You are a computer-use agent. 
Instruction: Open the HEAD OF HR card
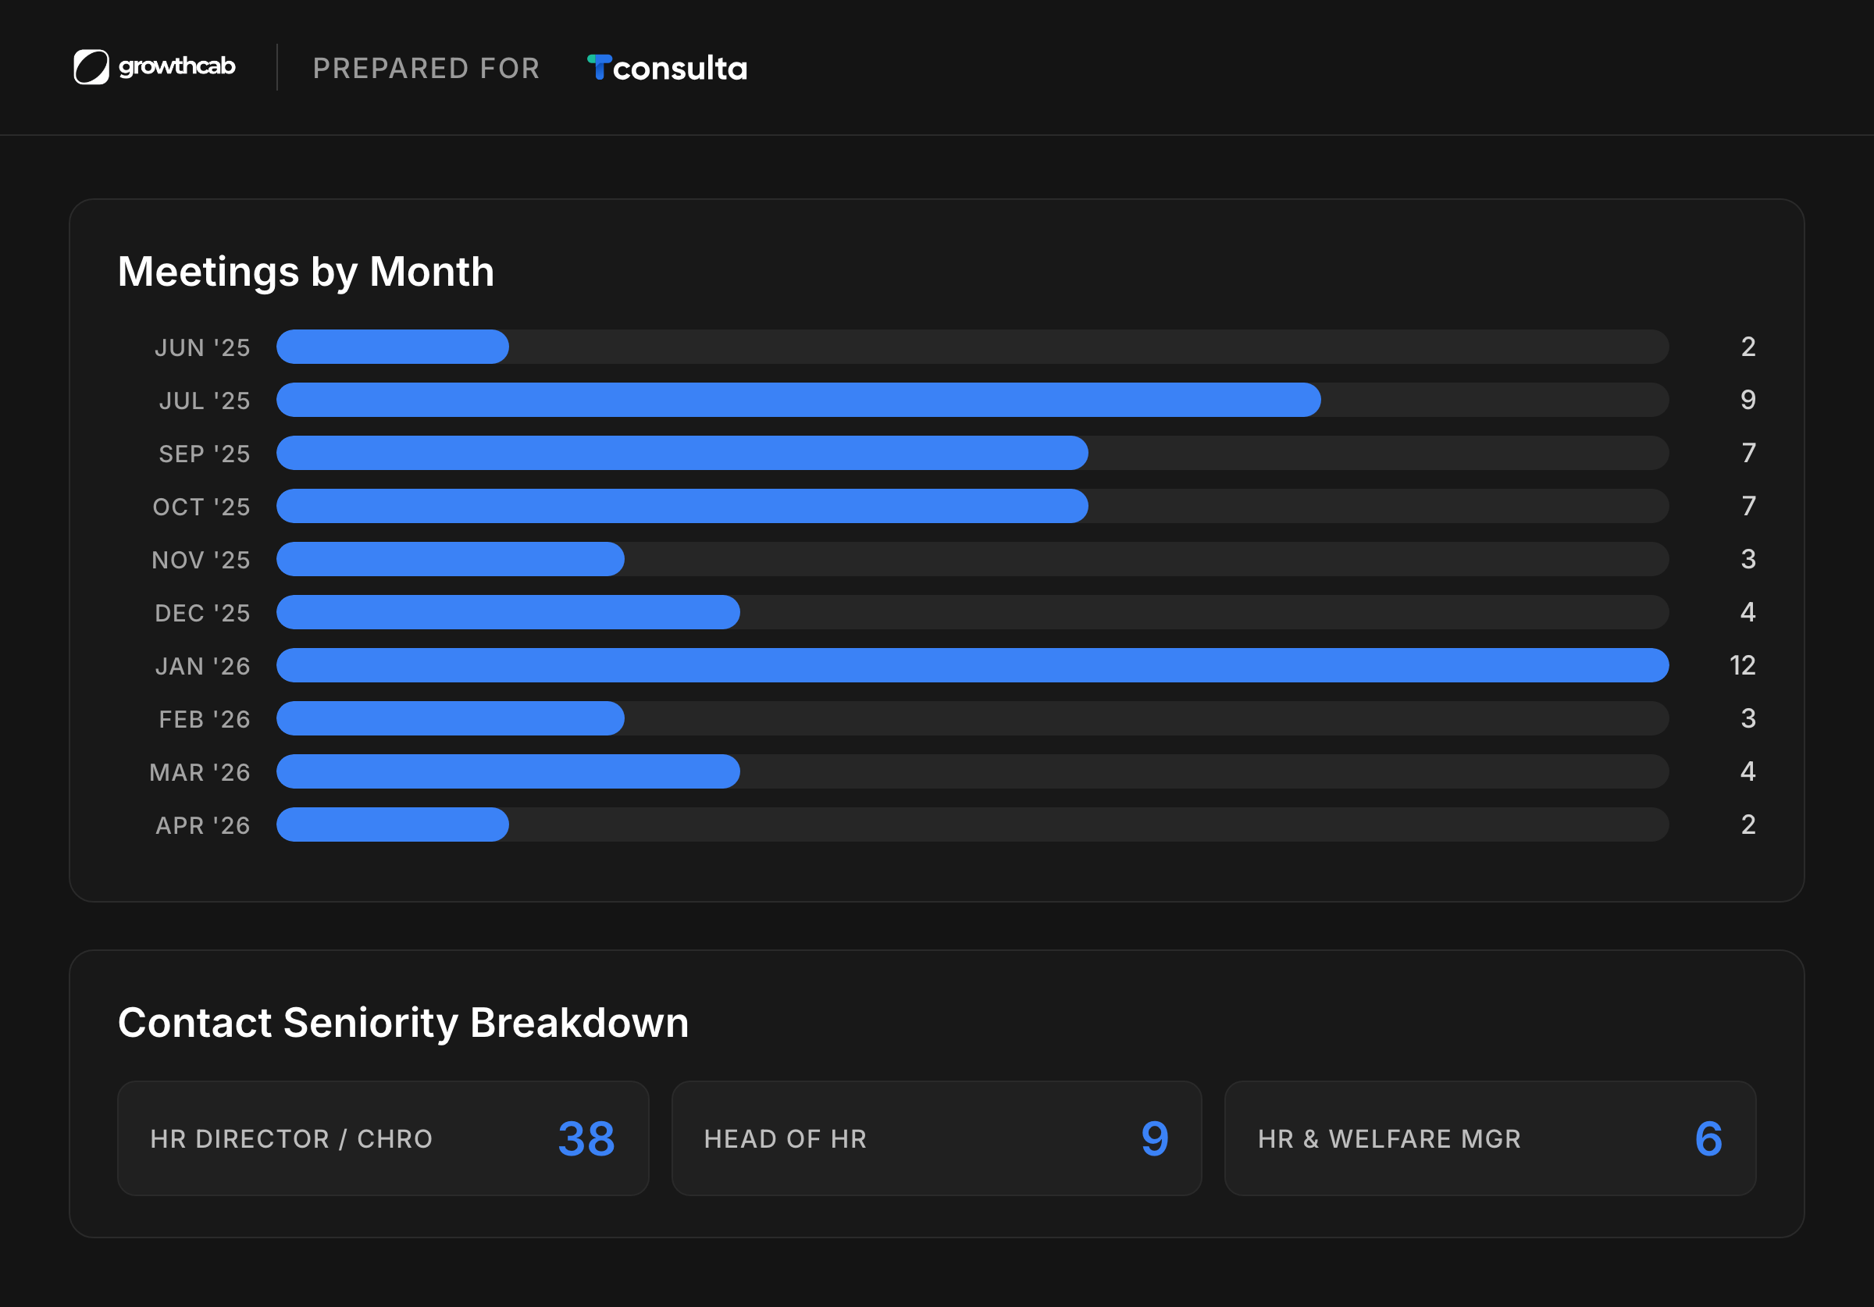pyautogui.click(x=937, y=1139)
